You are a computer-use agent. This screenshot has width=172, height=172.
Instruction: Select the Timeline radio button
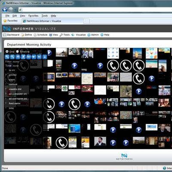click(x=18, y=52)
